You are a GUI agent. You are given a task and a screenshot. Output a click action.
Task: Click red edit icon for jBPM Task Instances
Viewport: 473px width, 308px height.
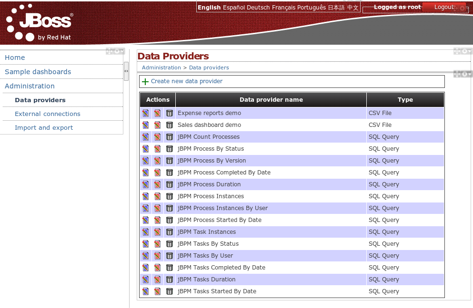click(157, 232)
